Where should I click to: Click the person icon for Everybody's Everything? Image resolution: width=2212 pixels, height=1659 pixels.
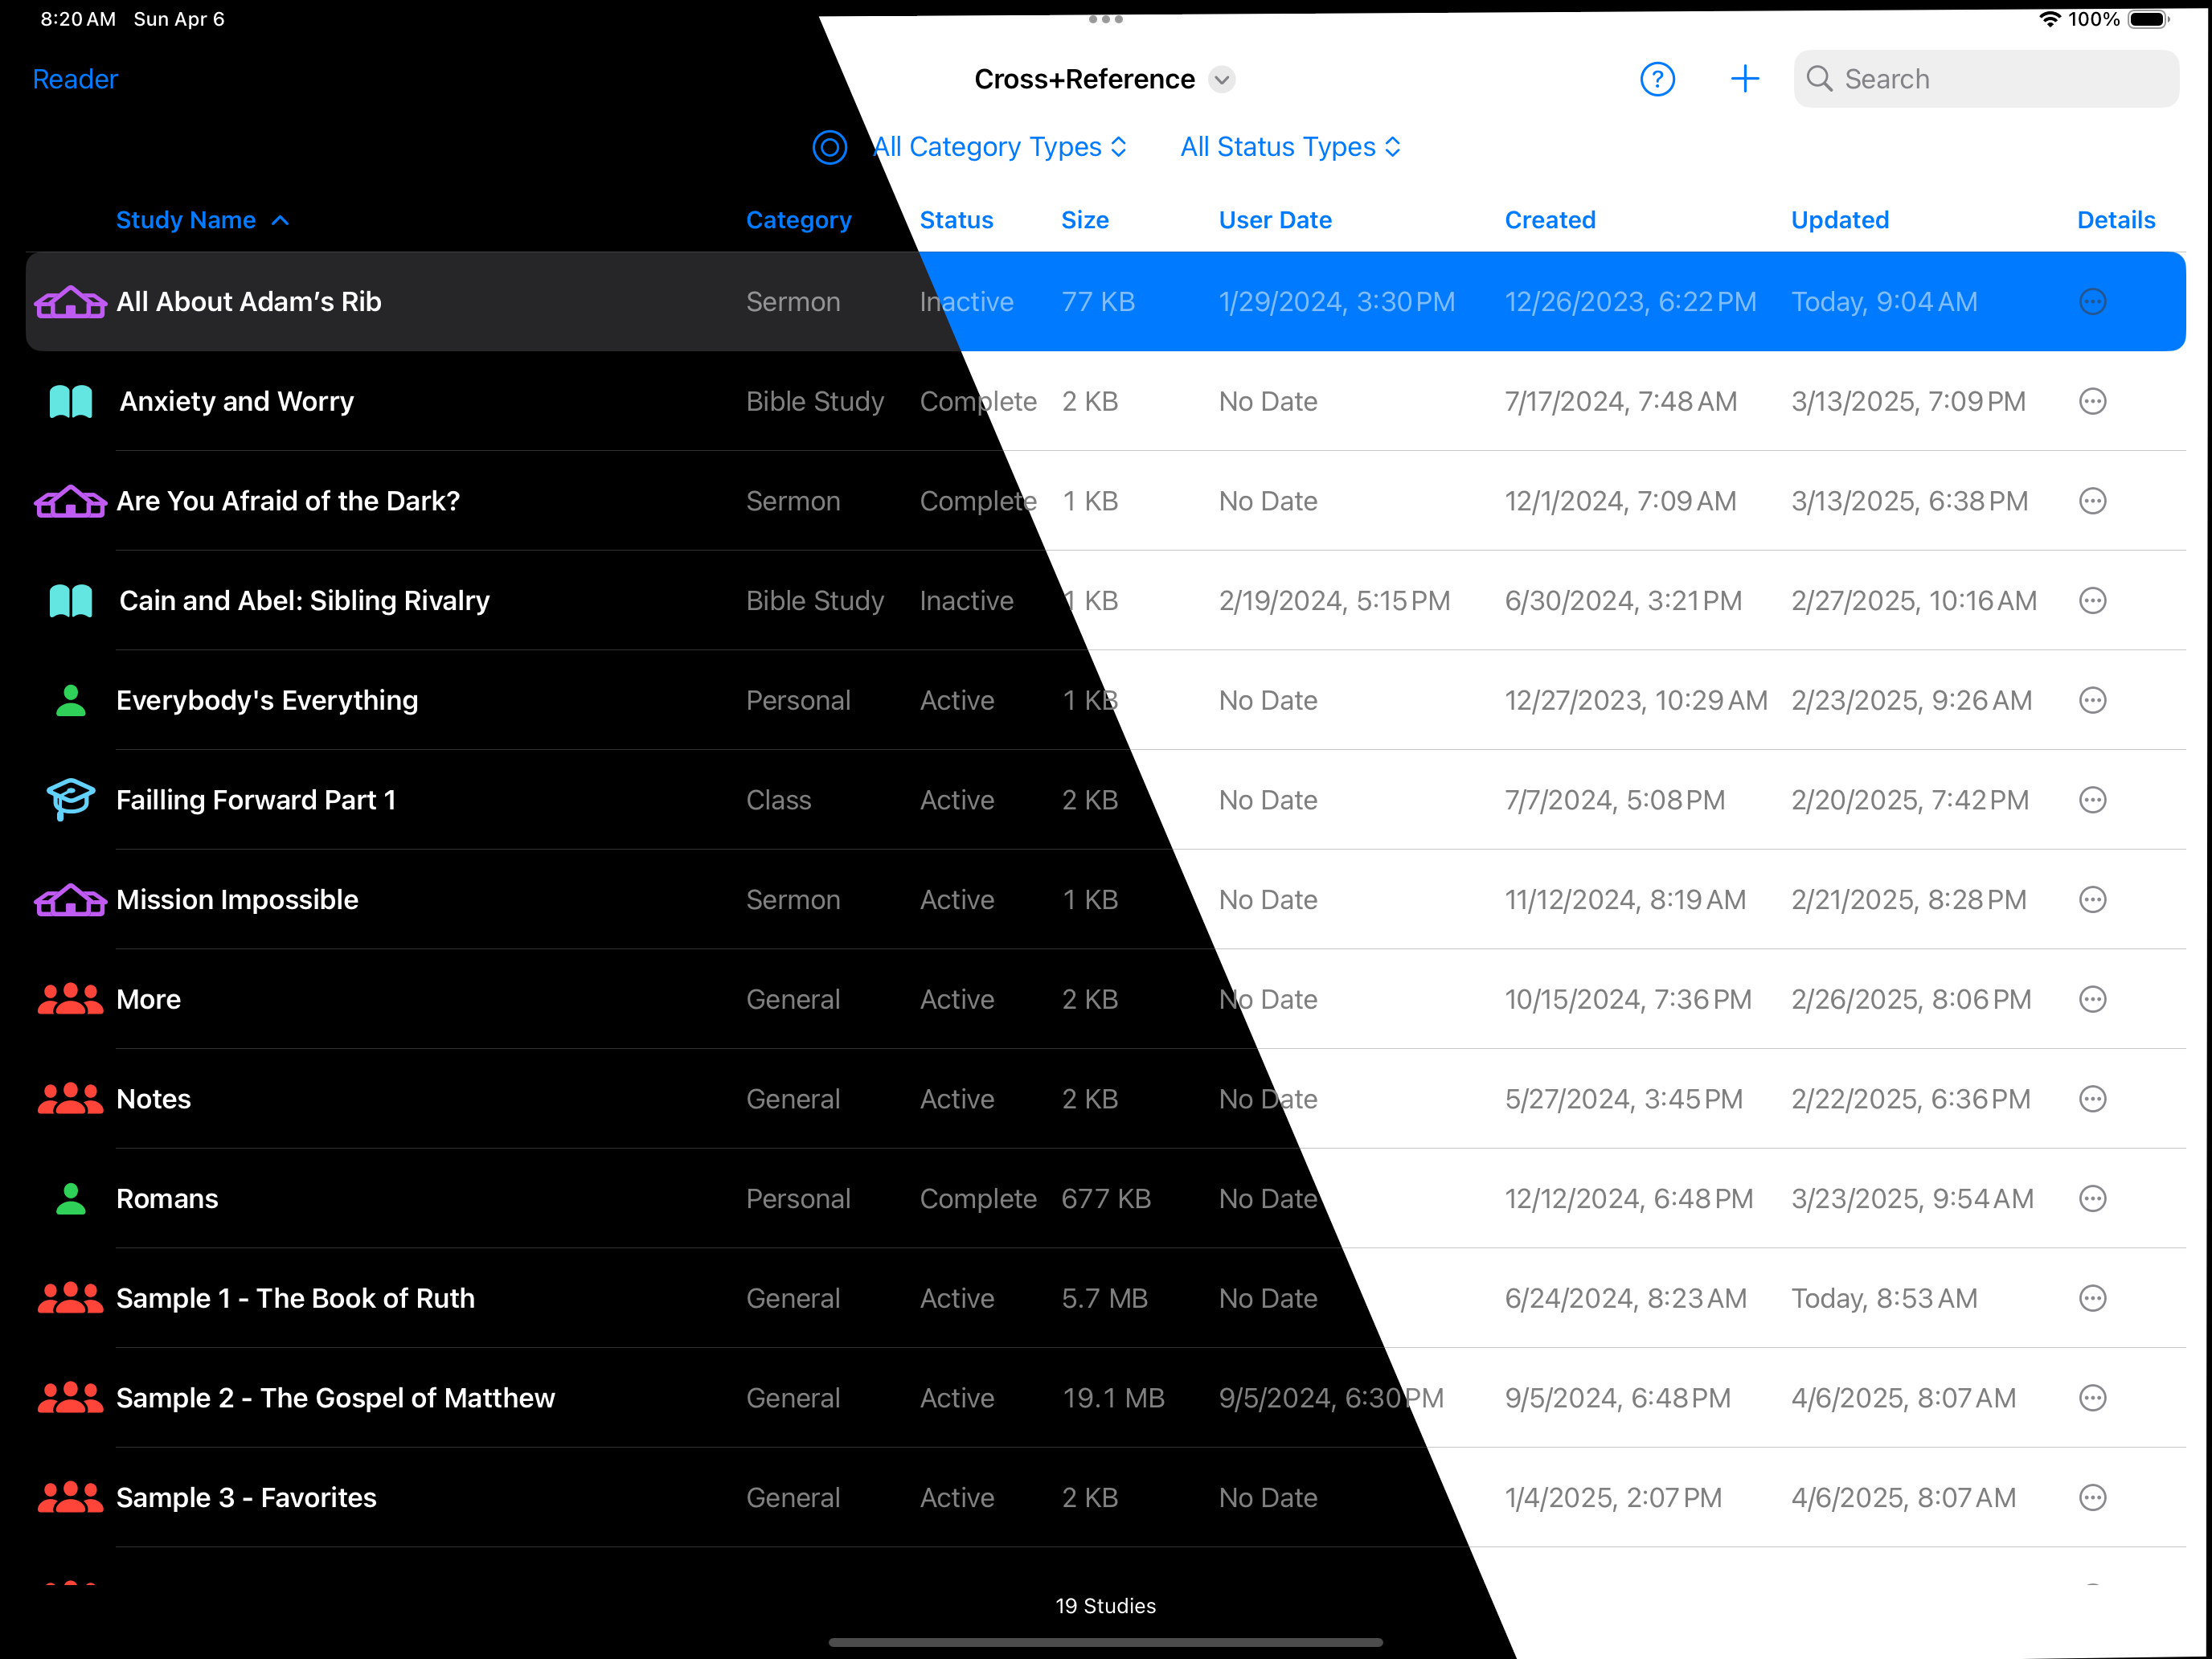pos(70,701)
